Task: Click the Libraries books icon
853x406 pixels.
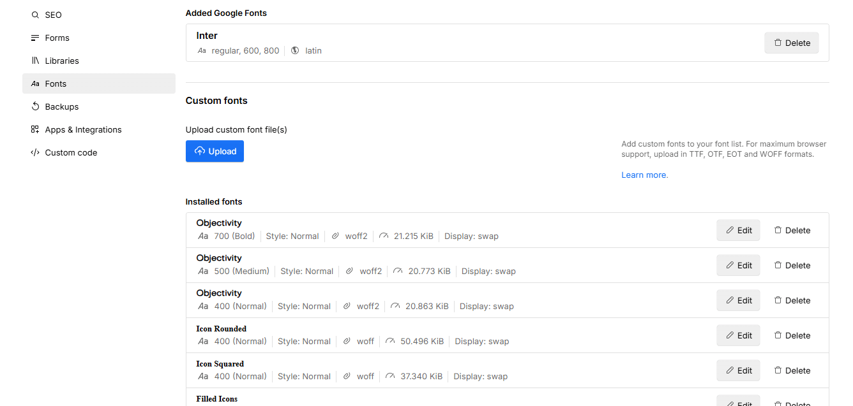Action: [x=35, y=61]
